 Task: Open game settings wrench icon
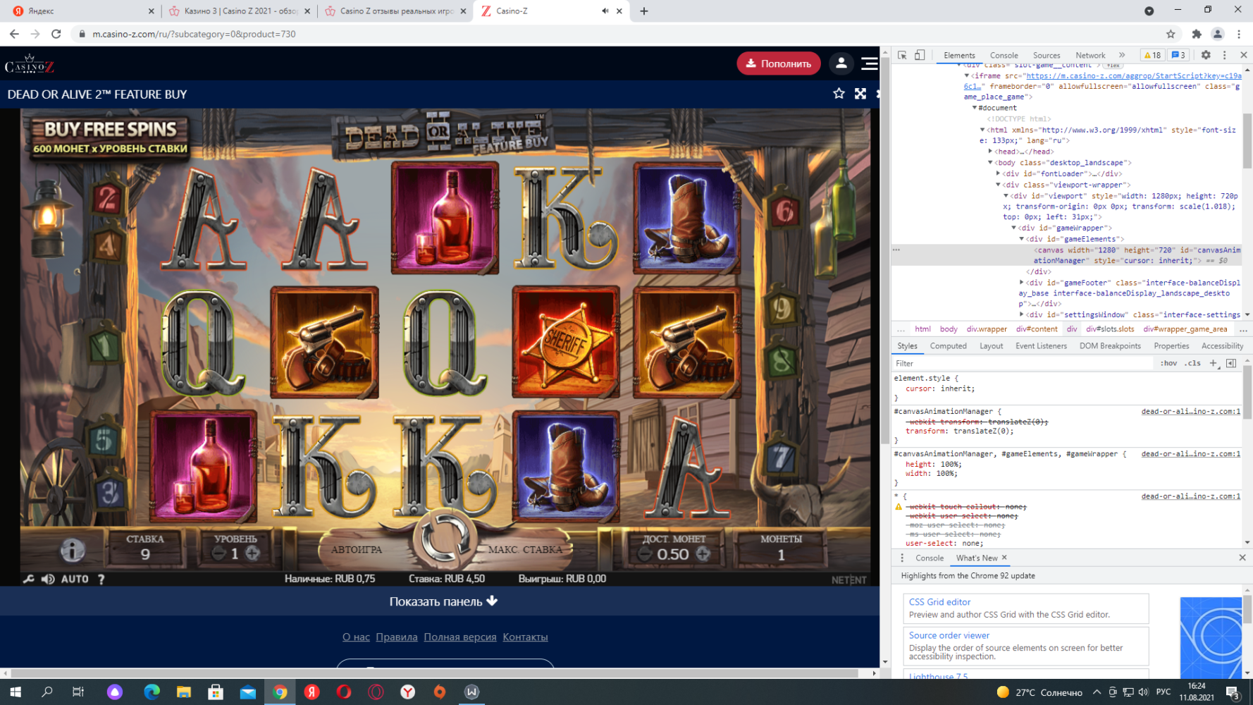[x=28, y=579]
